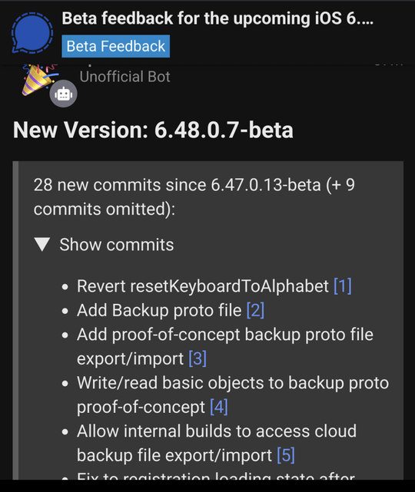Screen dimensions: 415x492
Task: Click the Unofficial Bot user title
Action: coord(124,77)
